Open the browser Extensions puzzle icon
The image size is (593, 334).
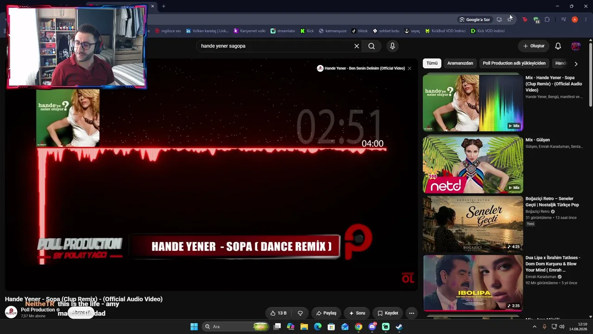[x=547, y=19]
